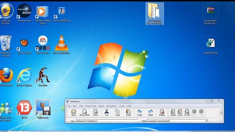This screenshot has width=235, height=132.
Task: Minimize the TextAloud window
Action: pyautogui.click(x=207, y=101)
